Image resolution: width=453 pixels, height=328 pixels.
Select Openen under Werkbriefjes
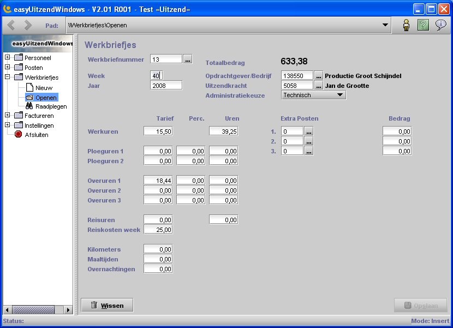coord(46,97)
